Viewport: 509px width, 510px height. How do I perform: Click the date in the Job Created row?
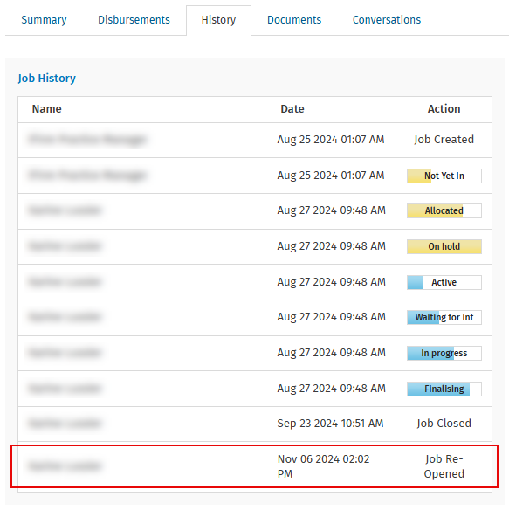pos(331,140)
